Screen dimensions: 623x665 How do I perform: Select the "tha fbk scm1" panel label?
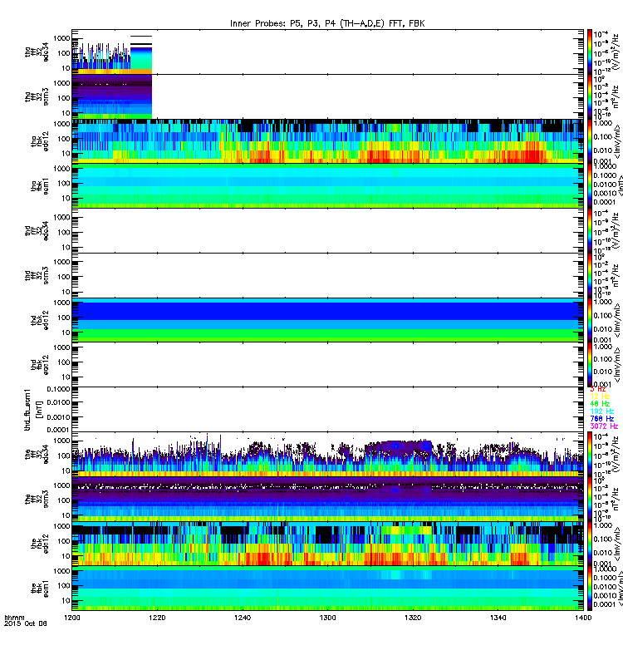coord(39,185)
